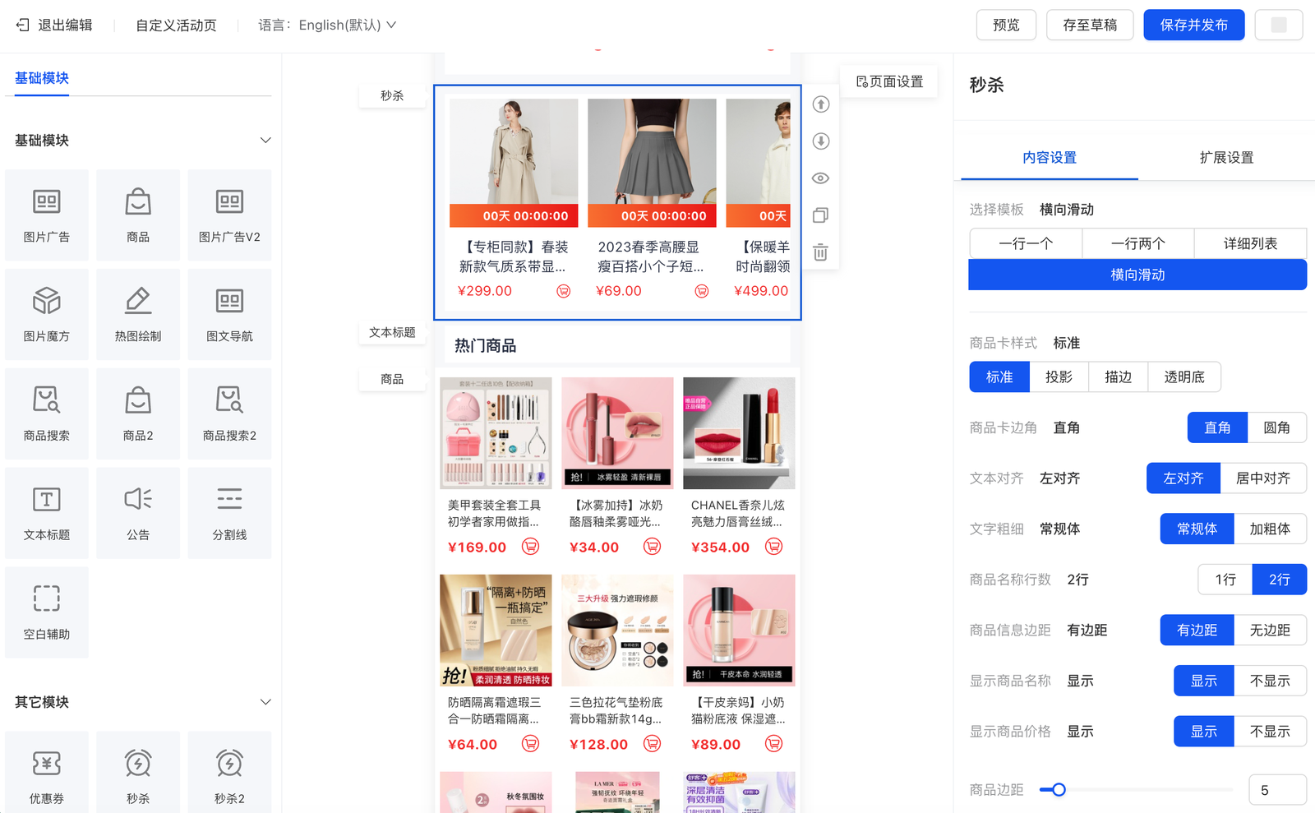Image resolution: width=1315 pixels, height=813 pixels.
Task: Collapse the 其它模块 section
Action: pyautogui.click(x=265, y=702)
